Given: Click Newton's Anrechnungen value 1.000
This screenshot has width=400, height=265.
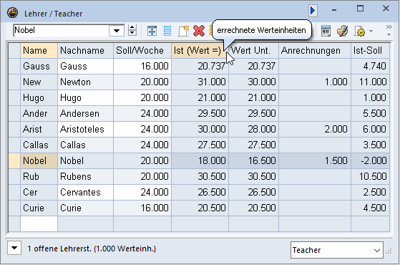Looking at the screenshot, I should 315,82.
